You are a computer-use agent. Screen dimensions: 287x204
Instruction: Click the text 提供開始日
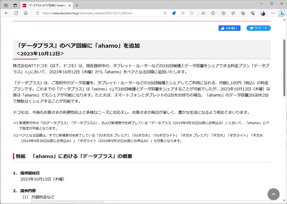(30, 173)
